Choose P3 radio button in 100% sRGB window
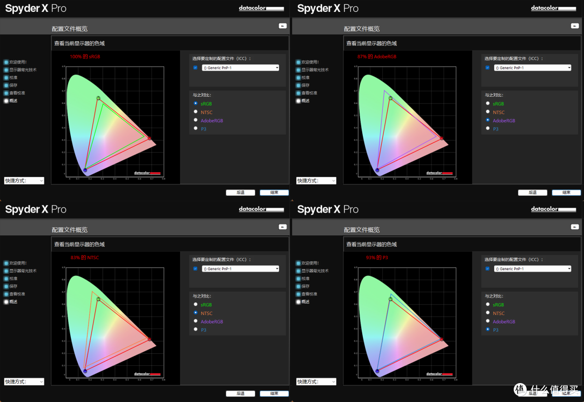 (x=196, y=129)
